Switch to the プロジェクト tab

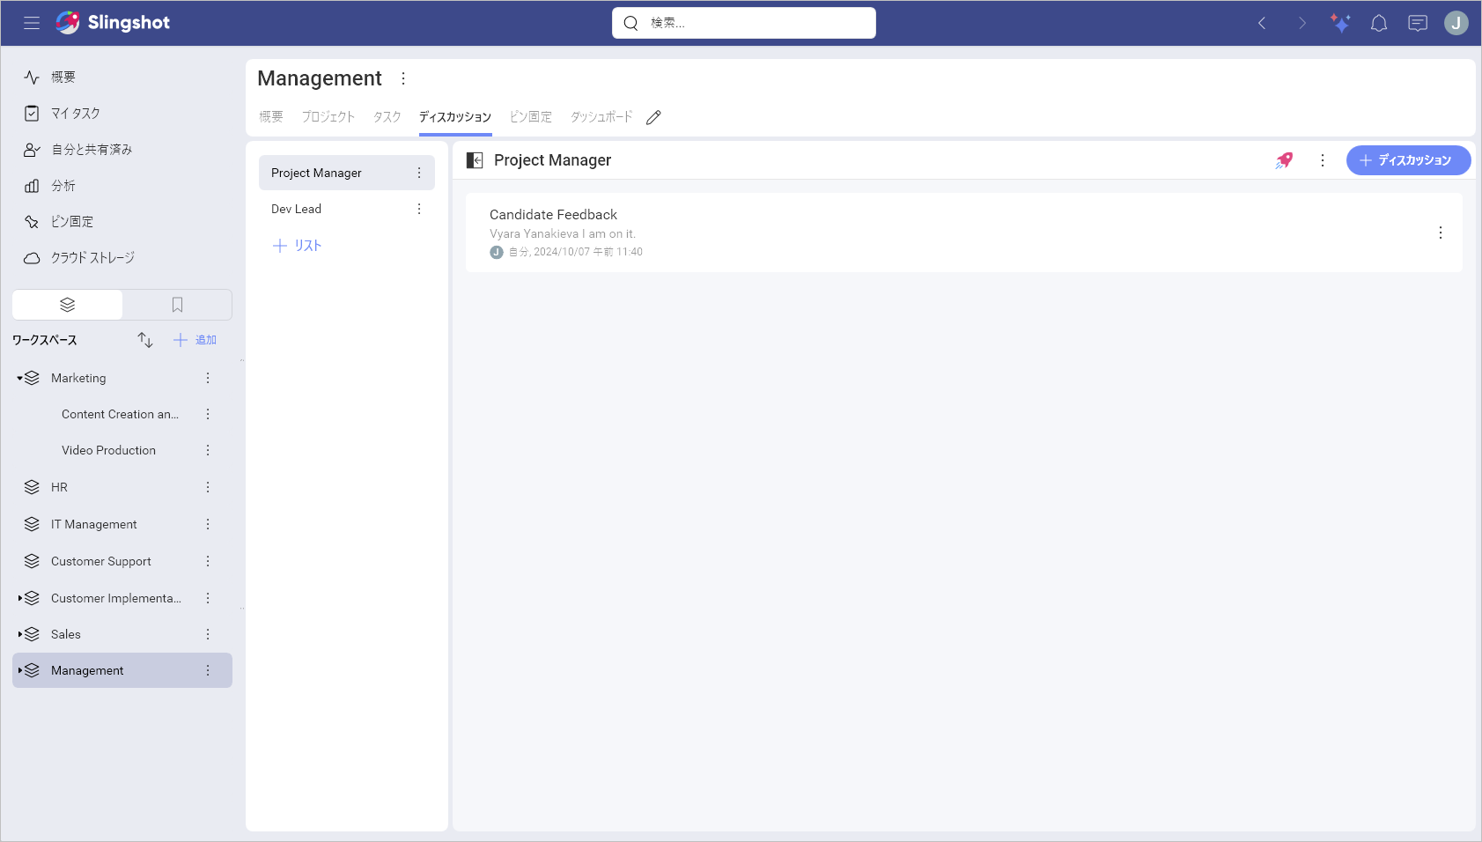click(328, 117)
